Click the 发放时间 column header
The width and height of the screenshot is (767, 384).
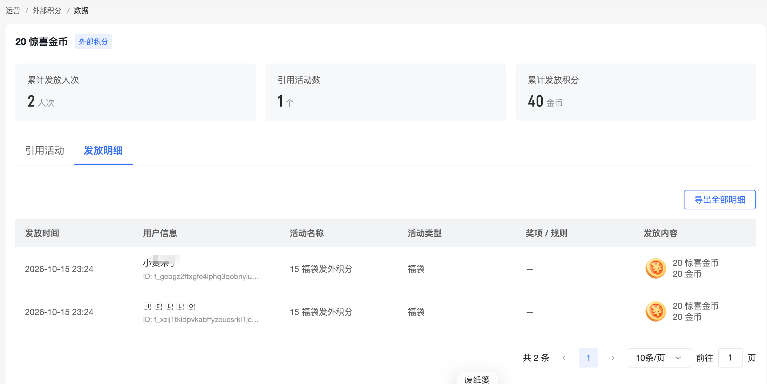pyautogui.click(x=42, y=233)
